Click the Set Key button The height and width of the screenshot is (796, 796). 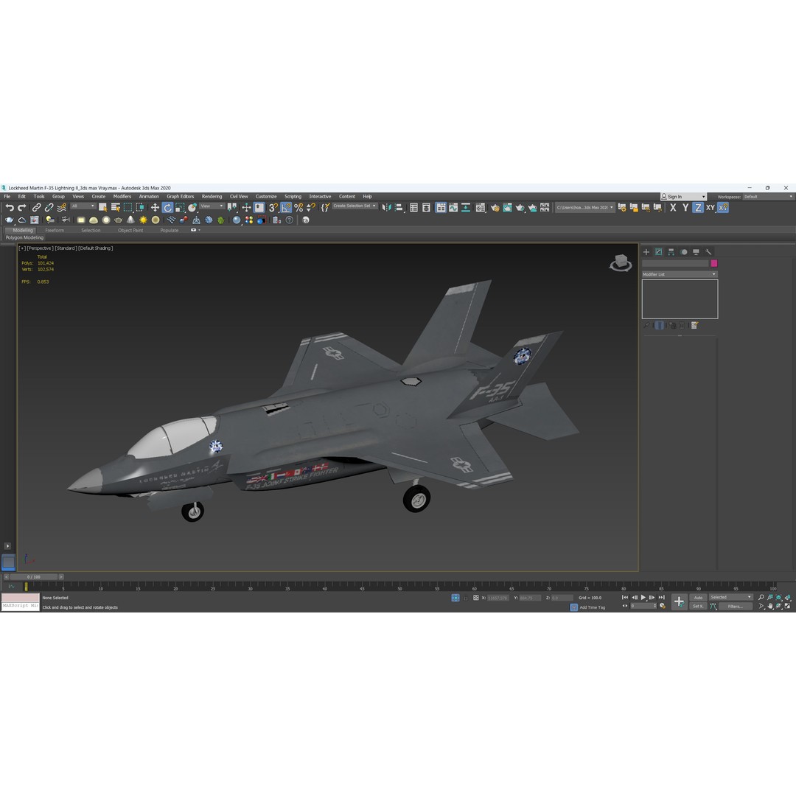tap(699, 606)
